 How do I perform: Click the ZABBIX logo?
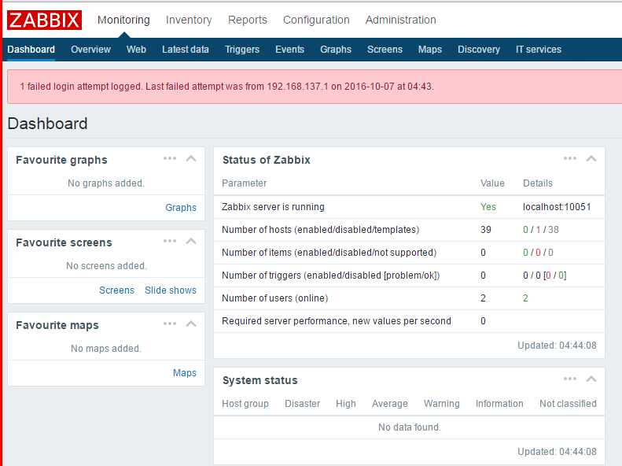(44, 20)
